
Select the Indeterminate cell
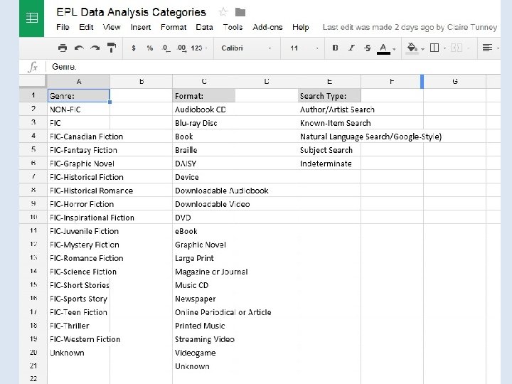point(329,164)
